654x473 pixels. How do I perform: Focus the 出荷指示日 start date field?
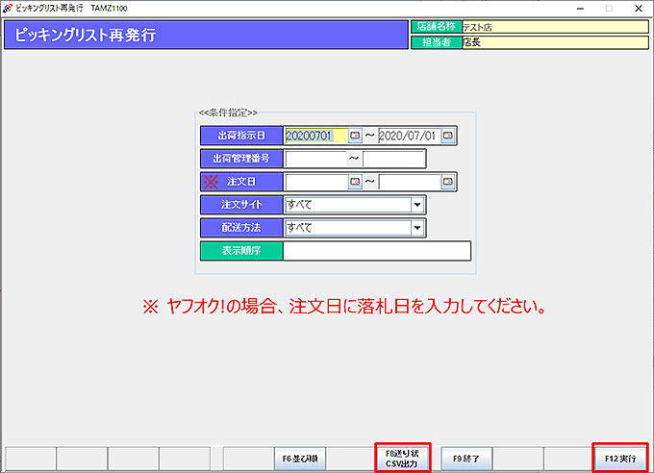tap(315, 136)
